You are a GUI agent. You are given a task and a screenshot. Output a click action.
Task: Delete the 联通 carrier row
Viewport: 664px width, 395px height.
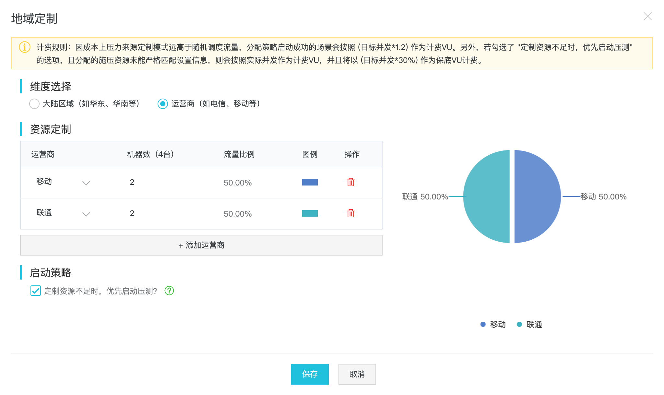[351, 213]
